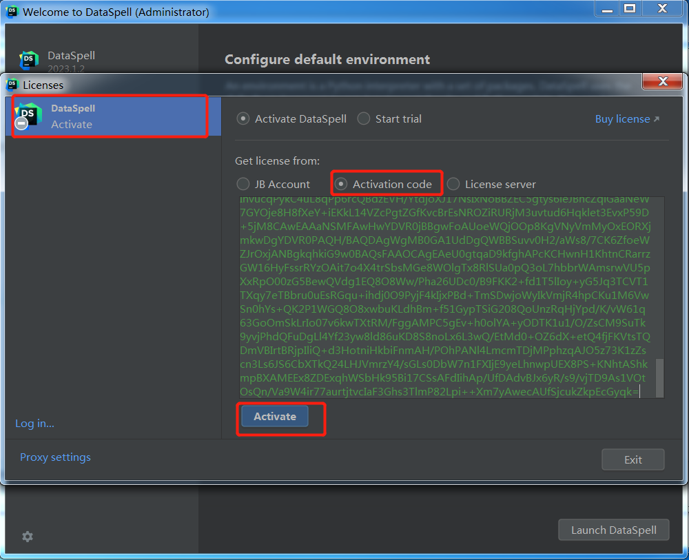Click the DataSpell logo in the welcome sidebar

29,60
